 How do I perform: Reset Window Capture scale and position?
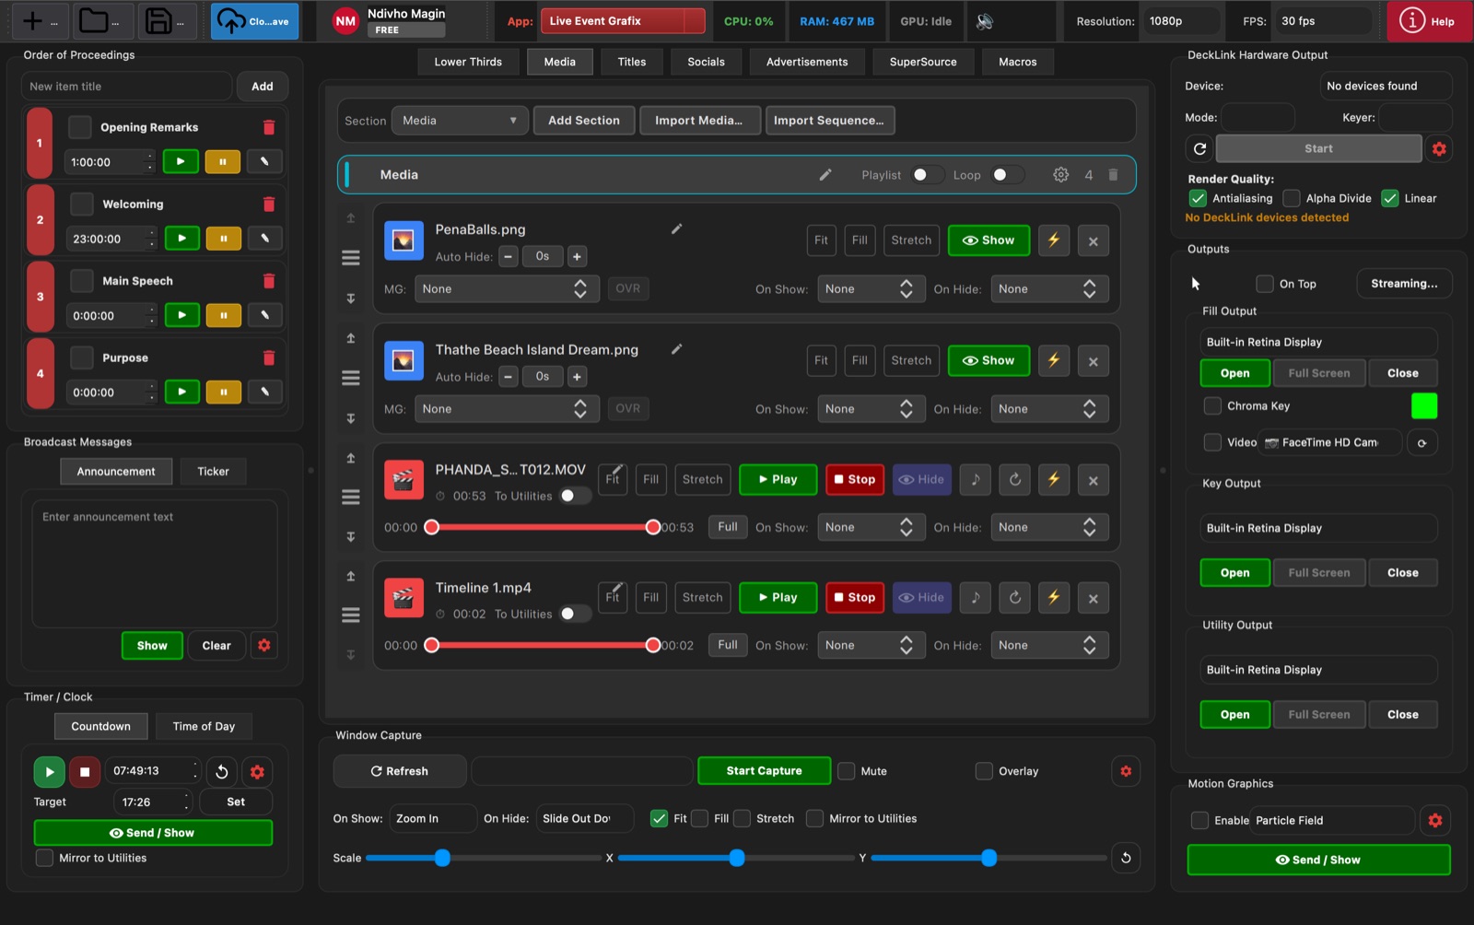(x=1126, y=858)
